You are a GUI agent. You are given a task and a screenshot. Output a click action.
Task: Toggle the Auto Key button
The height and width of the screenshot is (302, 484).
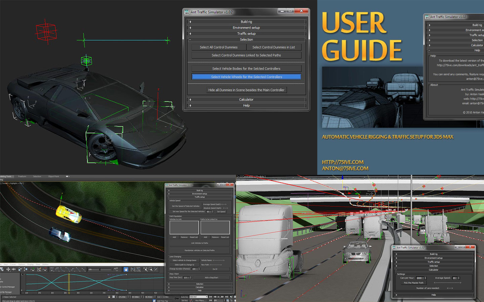pyautogui.click(x=185, y=297)
